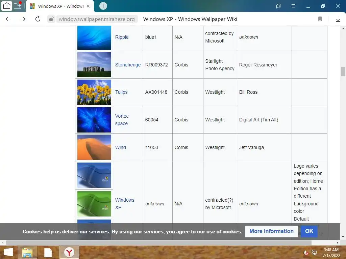Image resolution: width=346 pixels, height=259 pixels.
Task: Select the RR009372 cell
Action: coord(158,65)
